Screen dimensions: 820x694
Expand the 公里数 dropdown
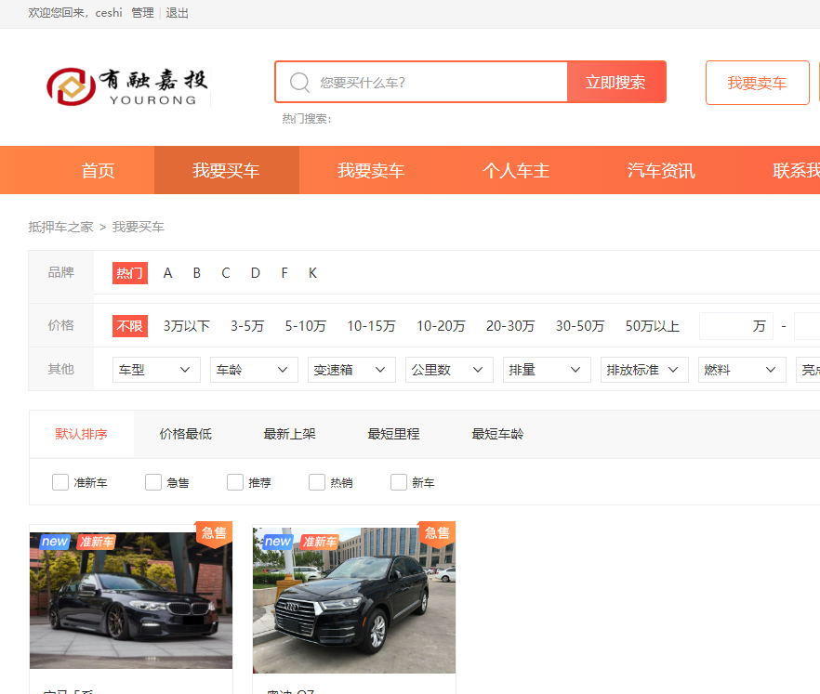pyautogui.click(x=449, y=370)
